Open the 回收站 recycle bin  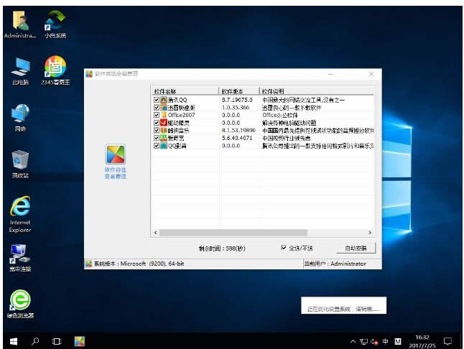(20, 160)
